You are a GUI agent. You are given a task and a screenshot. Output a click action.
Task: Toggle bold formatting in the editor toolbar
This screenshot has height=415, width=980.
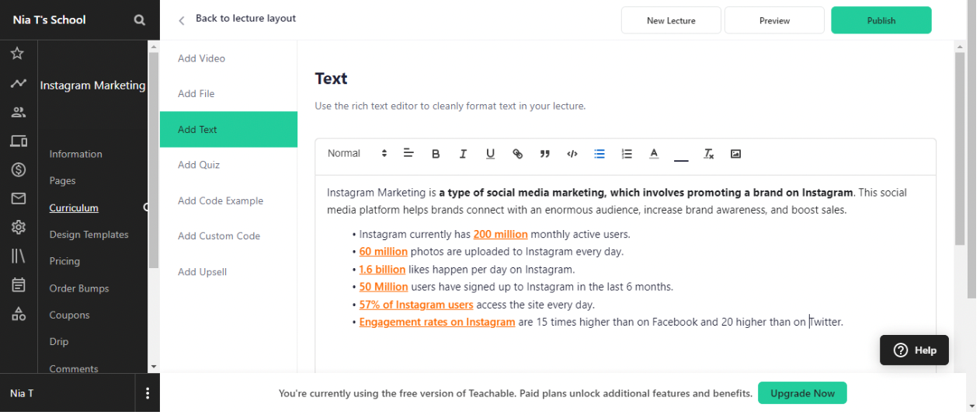436,154
